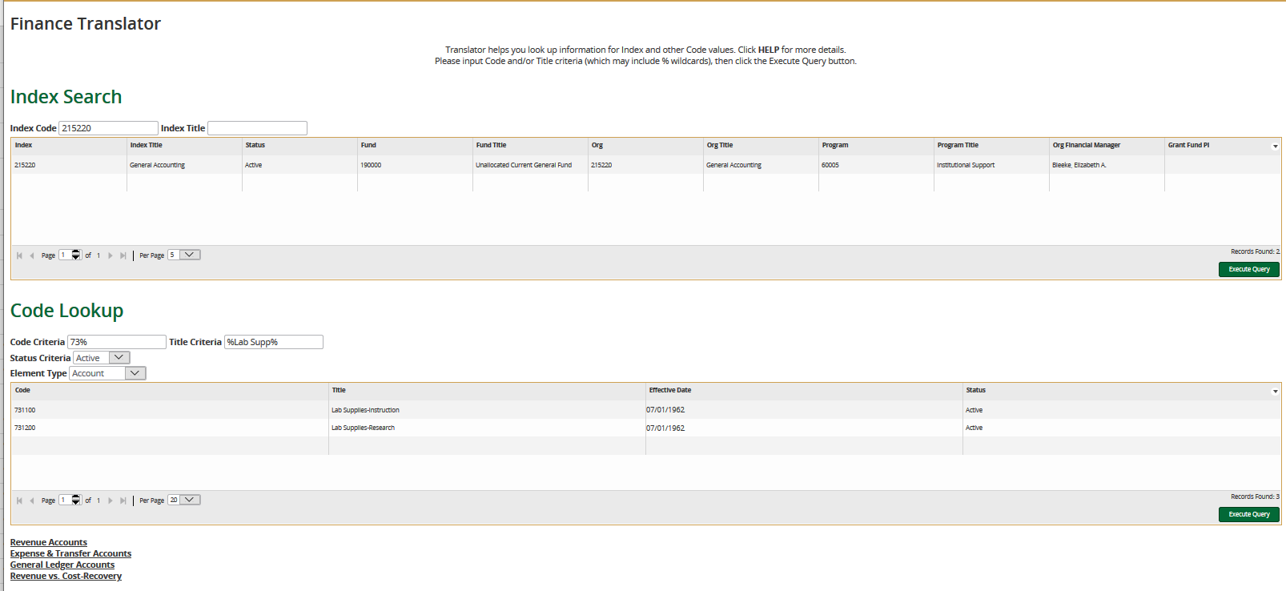Open Status Criteria dropdown
The height and width of the screenshot is (591, 1286).
click(x=119, y=358)
